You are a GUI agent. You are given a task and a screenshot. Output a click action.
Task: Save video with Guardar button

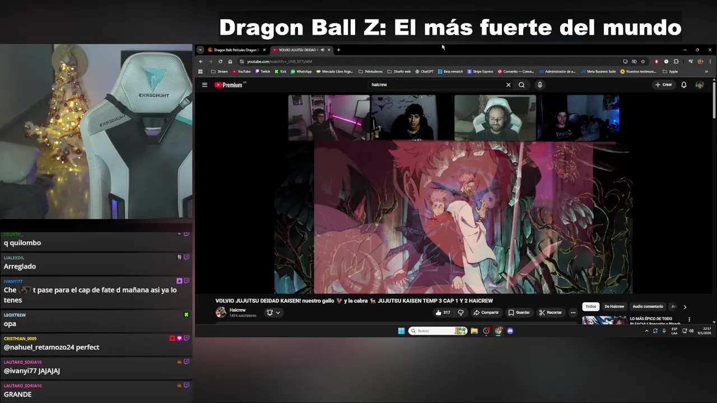pyautogui.click(x=519, y=313)
